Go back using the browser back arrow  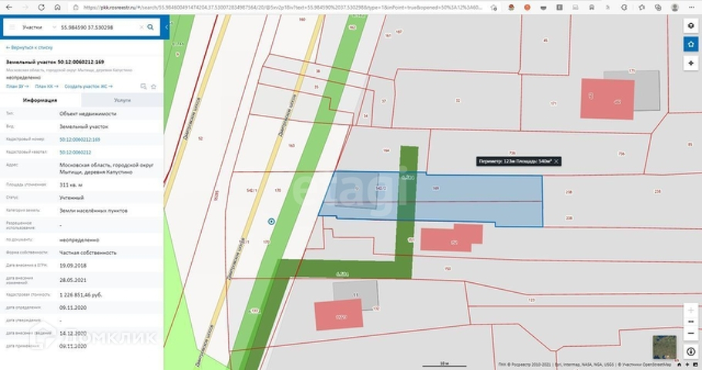click(9, 7)
